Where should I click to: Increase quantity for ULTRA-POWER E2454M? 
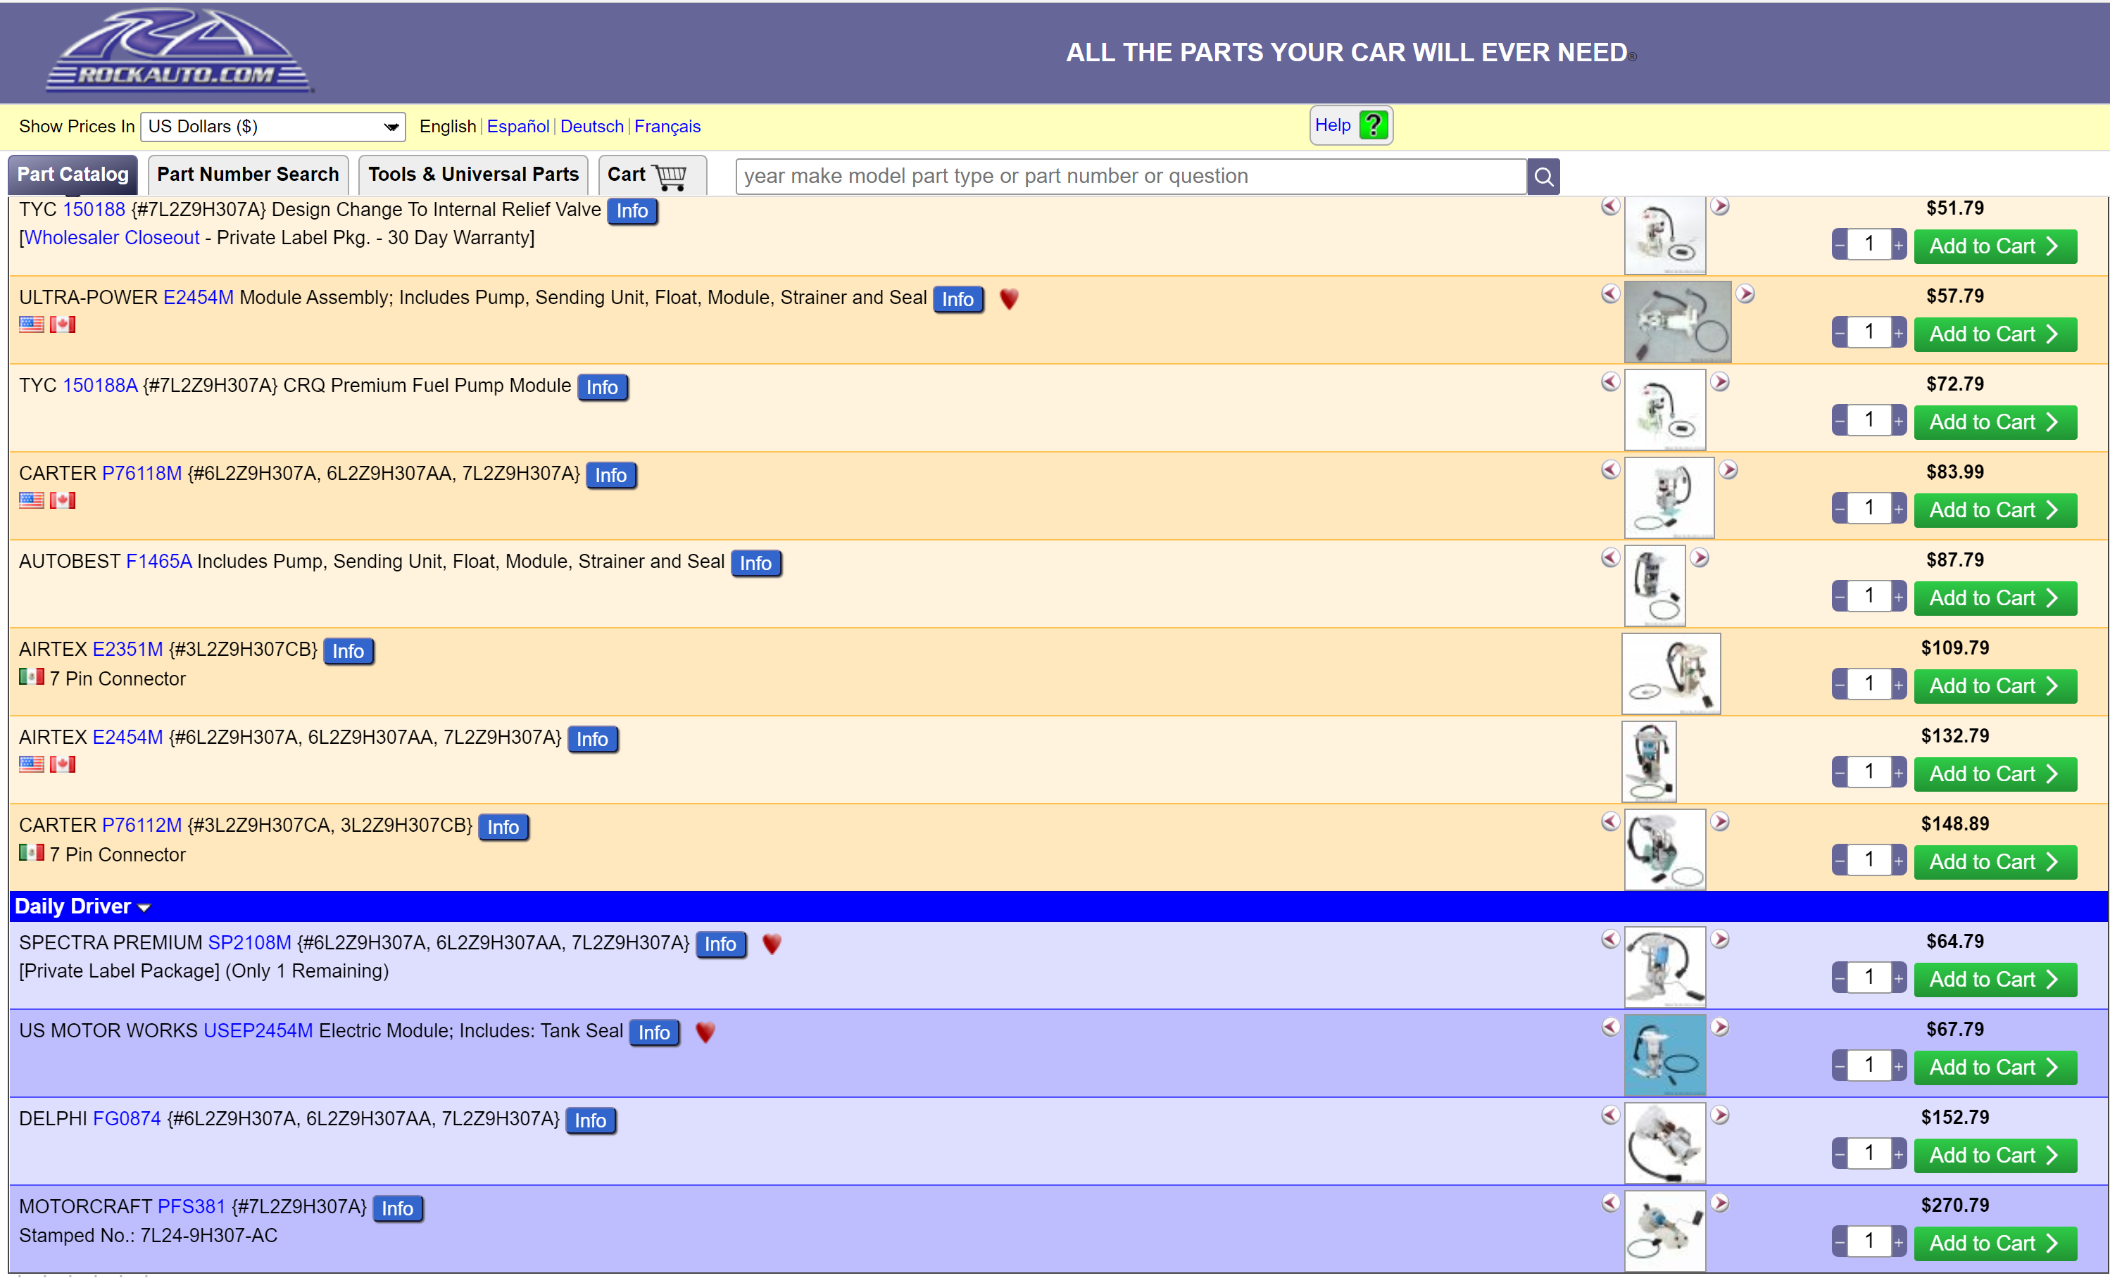(1899, 332)
